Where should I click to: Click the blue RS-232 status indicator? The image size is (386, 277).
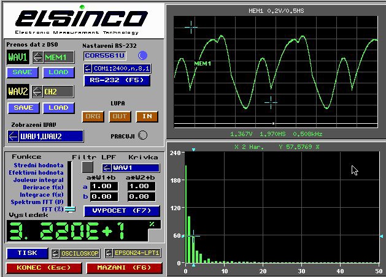tap(142, 56)
